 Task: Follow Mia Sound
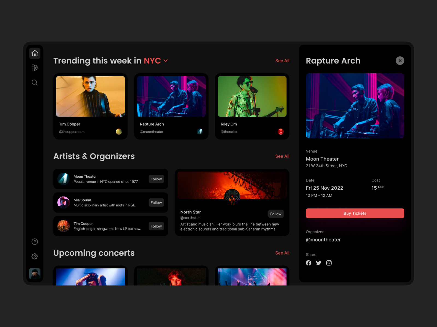156,203
